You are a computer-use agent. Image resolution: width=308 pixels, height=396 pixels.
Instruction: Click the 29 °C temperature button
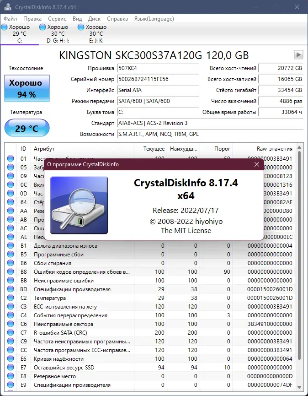27,128
